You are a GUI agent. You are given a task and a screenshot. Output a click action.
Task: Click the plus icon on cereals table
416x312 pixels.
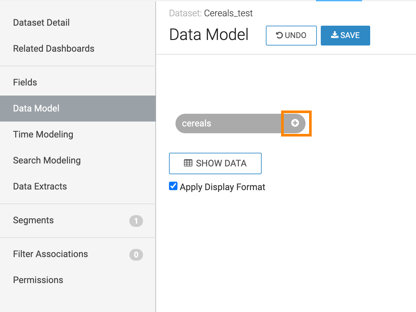click(295, 123)
